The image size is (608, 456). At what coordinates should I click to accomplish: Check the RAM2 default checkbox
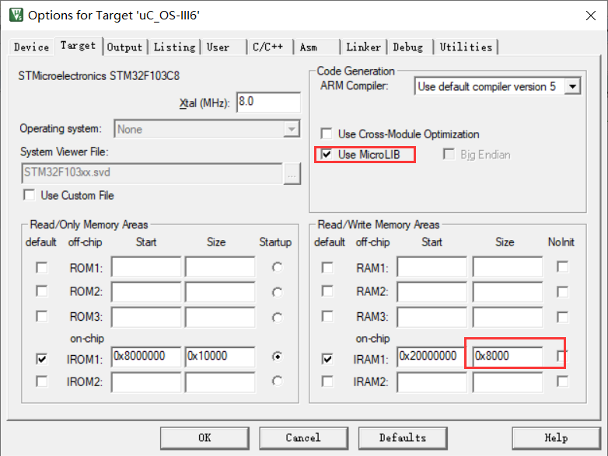[x=327, y=291]
